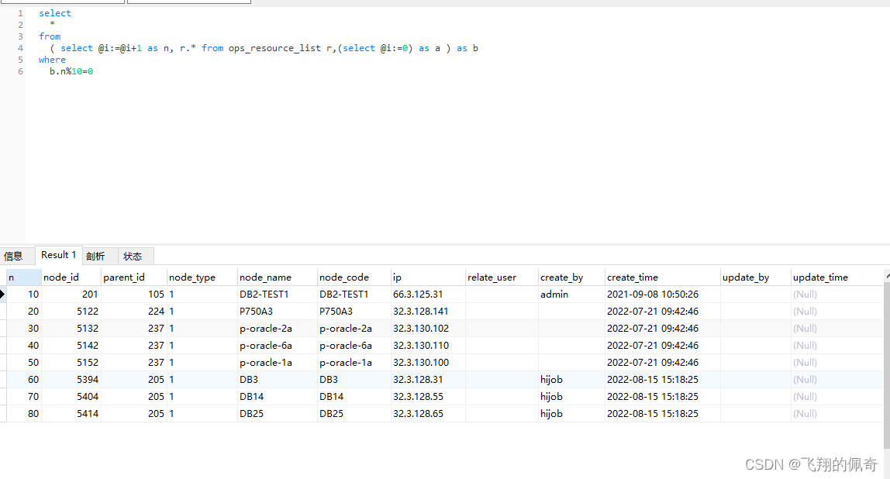Open the 状态 tab
The height and width of the screenshot is (479, 890).
pos(133,256)
